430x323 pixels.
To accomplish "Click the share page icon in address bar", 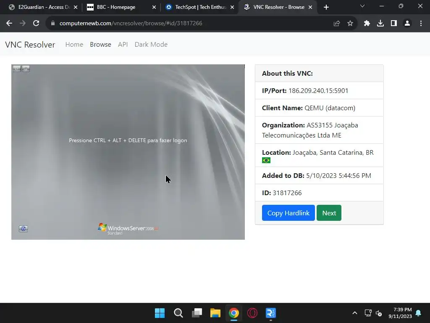I will (337, 24).
